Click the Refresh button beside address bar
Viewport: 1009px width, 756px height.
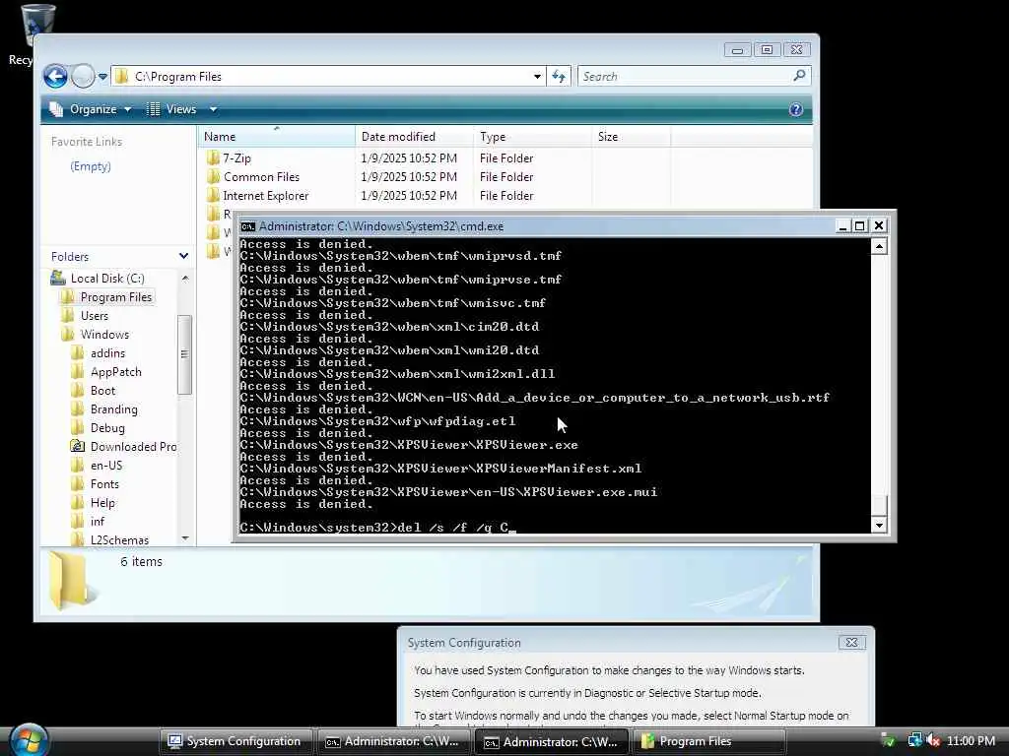click(559, 77)
